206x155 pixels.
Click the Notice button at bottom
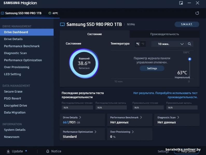pos(54,151)
